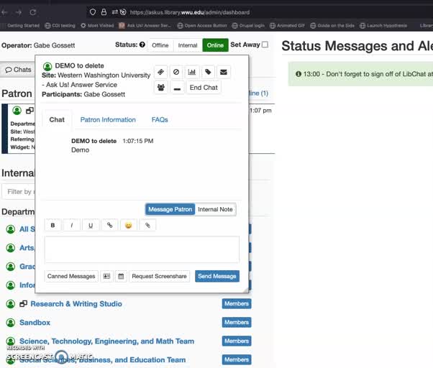Insert an emoji in the message
433x368 pixels.
tap(128, 225)
